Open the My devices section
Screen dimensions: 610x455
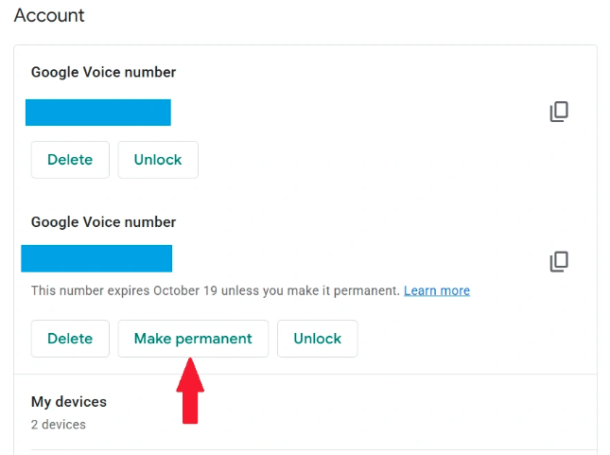(x=69, y=402)
